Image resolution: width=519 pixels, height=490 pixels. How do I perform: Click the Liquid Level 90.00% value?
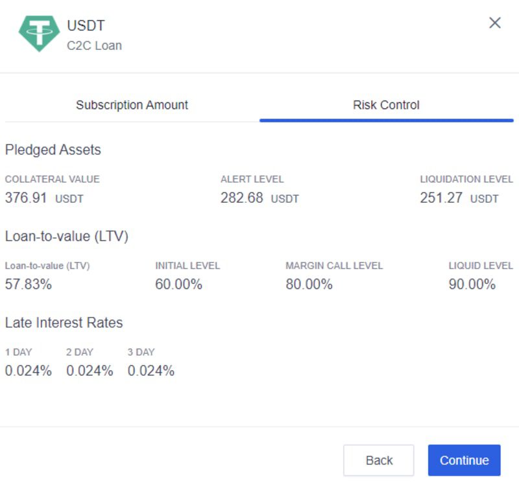[x=472, y=285]
